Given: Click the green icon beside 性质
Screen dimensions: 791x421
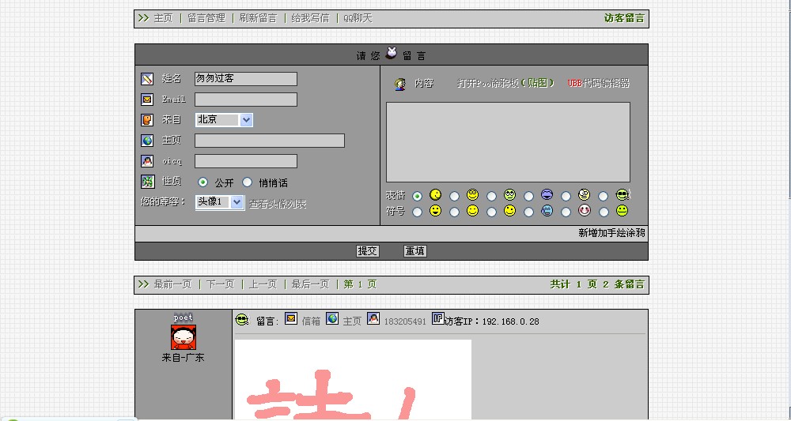Looking at the screenshot, I should click(147, 182).
